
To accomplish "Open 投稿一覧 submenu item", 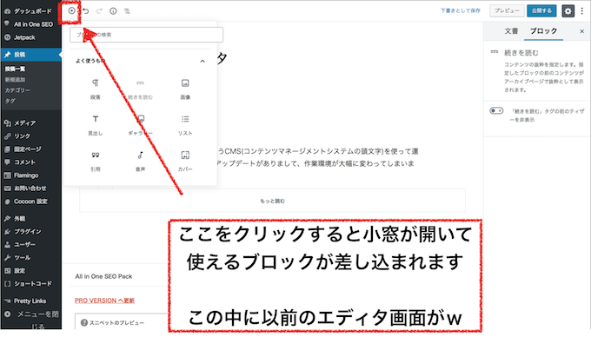I will pyautogui.click(x=15, y=69).
